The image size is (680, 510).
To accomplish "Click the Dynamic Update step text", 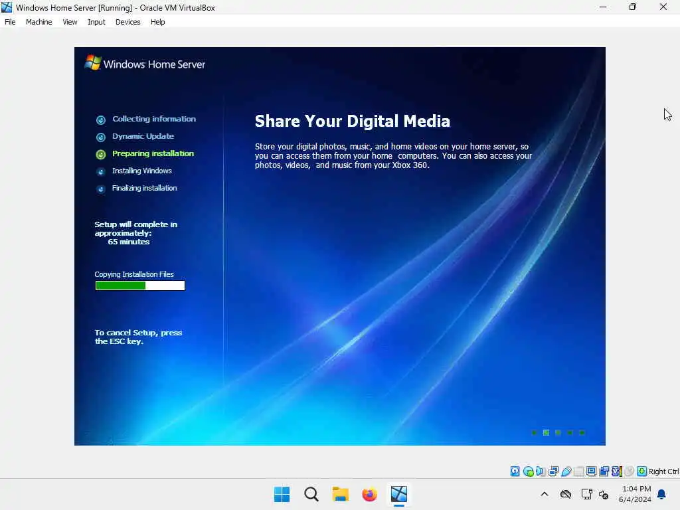I will [x=143, y=136].
